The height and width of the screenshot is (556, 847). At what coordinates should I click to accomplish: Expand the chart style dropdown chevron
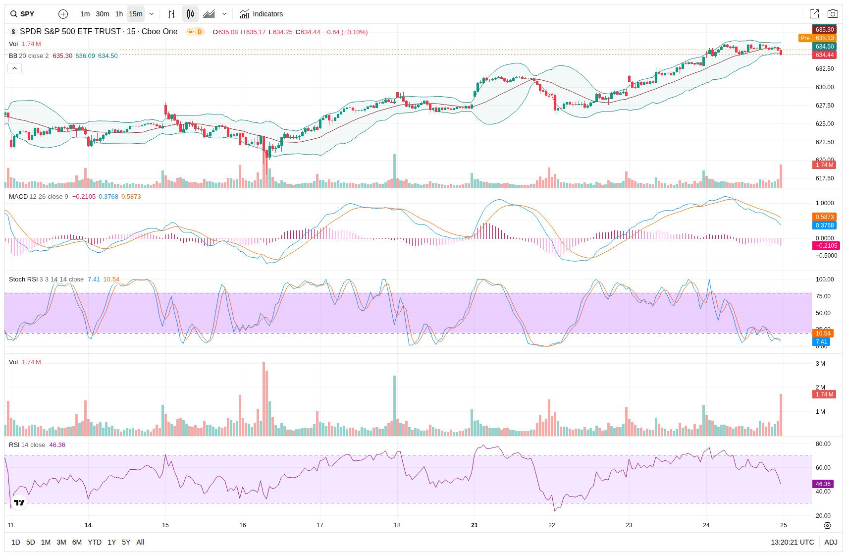[x=224, y=14]
